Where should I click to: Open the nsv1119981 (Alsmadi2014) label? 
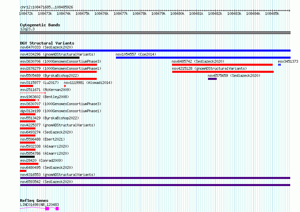pos(88,83)
